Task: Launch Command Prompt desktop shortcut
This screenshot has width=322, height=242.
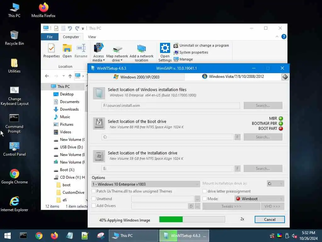Action: [x=14, y=124]
